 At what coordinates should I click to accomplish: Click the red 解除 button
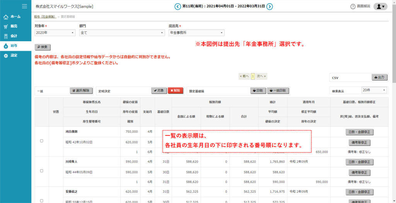175,90
